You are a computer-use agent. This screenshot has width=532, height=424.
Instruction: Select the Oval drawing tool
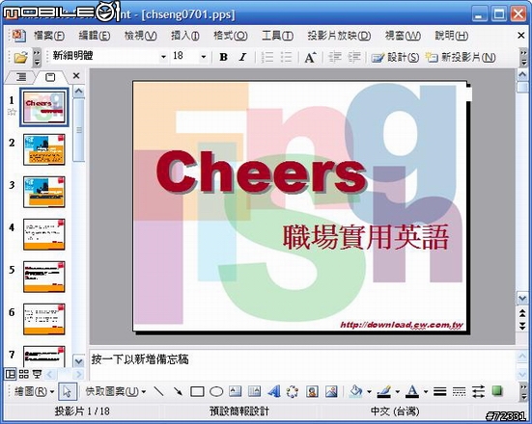click(x=216, y=392)
